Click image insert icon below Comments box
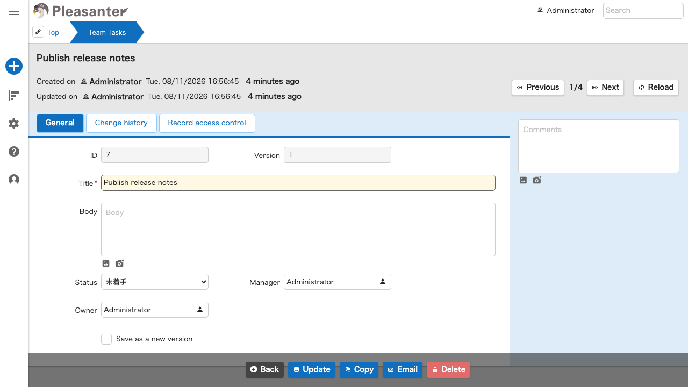688x387 pixels. pos(523,180)
